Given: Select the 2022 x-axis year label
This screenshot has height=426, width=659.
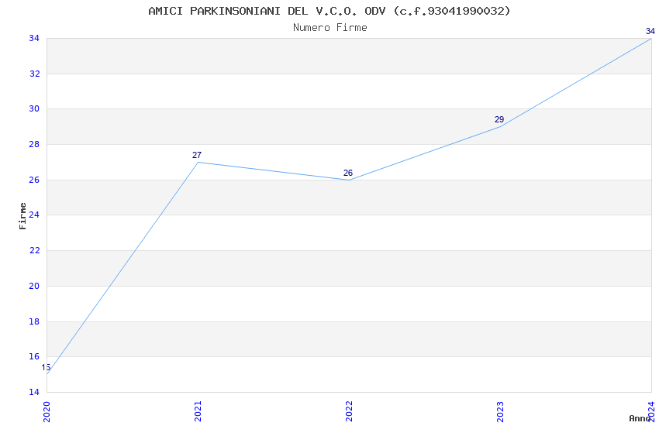Looking at the screenshot, I should [x=349, y=412].
